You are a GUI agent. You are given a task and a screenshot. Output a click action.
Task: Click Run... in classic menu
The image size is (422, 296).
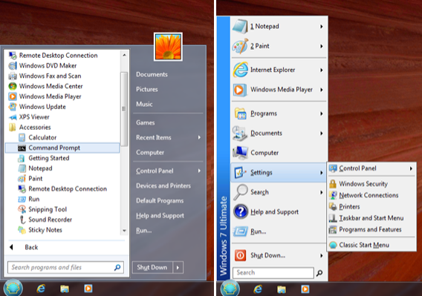259,231
